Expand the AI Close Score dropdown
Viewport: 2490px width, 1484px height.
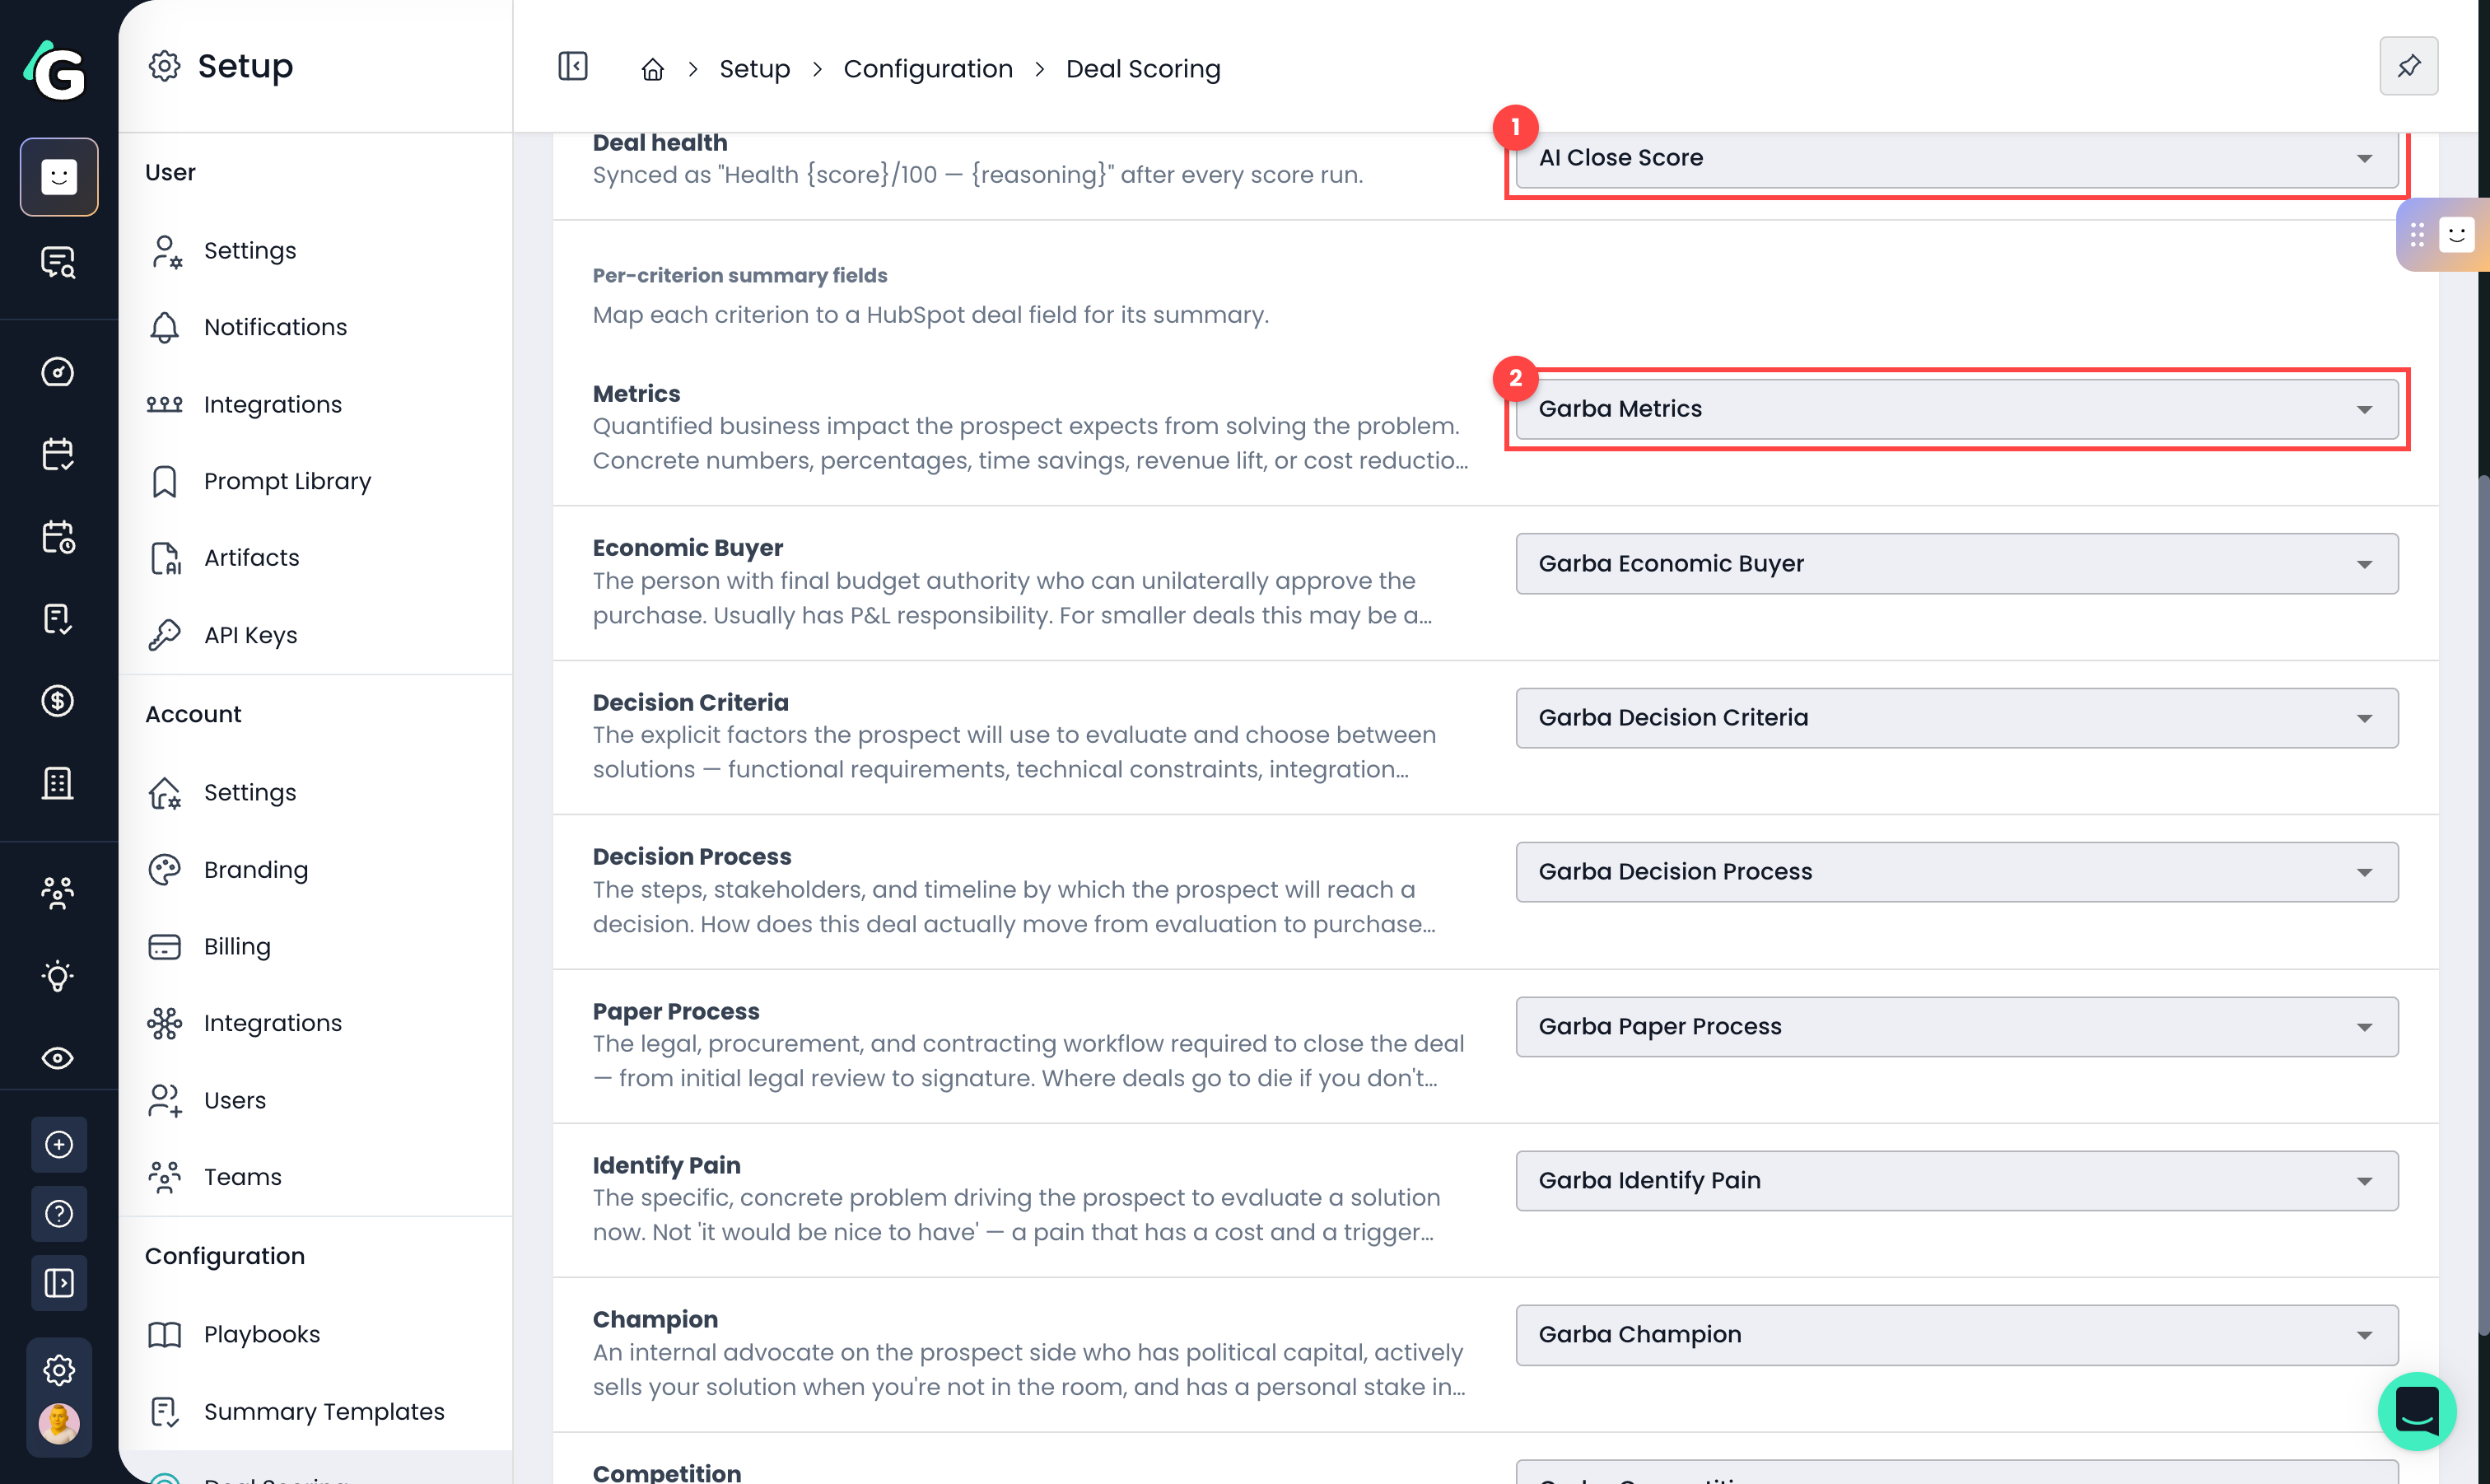[1956, 159]
